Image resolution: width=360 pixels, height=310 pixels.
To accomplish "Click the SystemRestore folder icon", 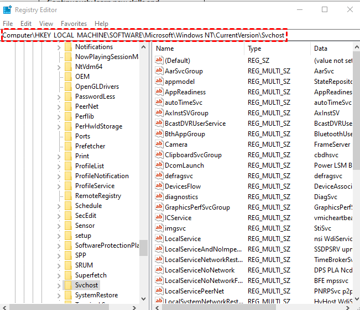I will pos(68,295).
